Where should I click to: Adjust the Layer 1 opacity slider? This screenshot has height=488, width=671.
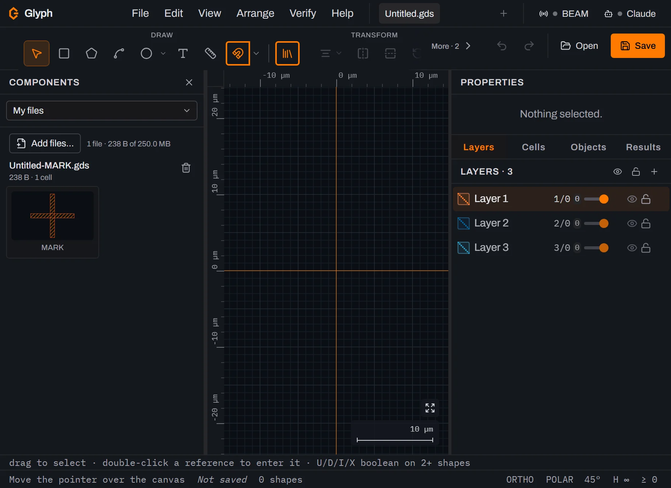596,199
